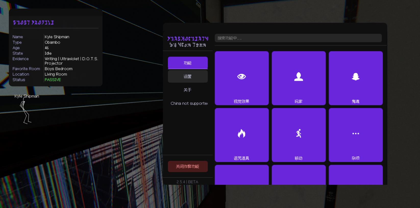This screenshot has height=208, width=420.
Task: Open the 关于 tab
Action: click(x=188, y=90)
